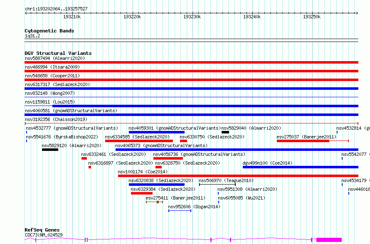
Task: Select nsv6320838 (Sedlazeck2020) blue bar
Action: 157,185
